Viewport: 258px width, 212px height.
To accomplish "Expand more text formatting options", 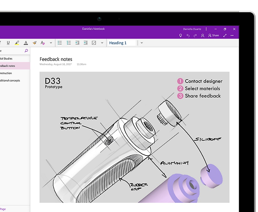I will pyautogui.click(x=51, y=43).
